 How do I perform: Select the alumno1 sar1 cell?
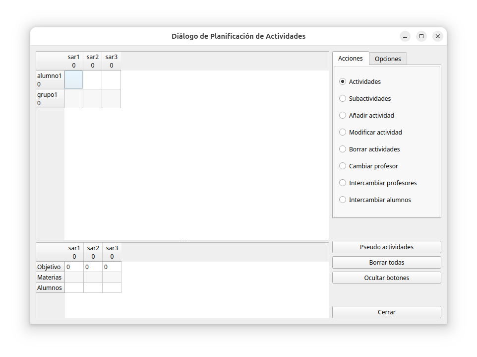point(74,80)
